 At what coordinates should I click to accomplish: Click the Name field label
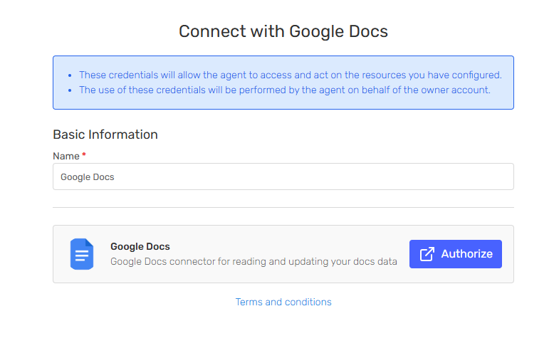(x=66, y=156)
